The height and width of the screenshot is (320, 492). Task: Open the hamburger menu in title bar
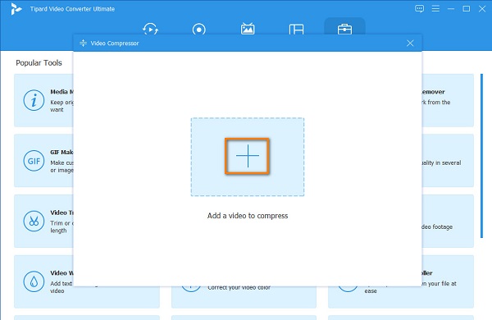coord(435,9)
